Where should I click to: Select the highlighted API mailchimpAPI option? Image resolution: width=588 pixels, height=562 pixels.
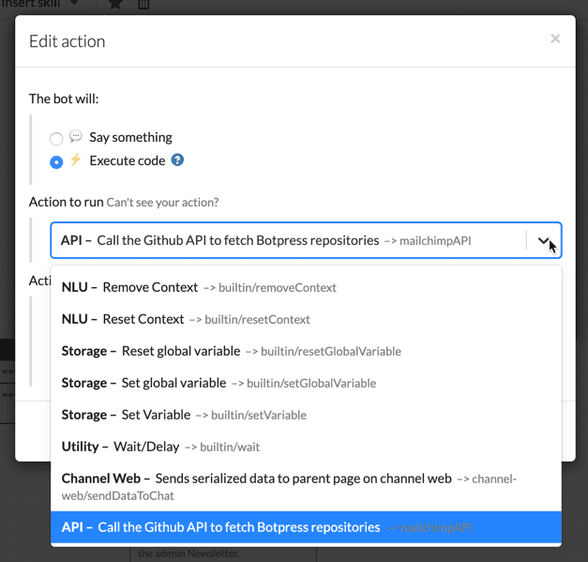pyautogui.click(x=306, y=527)
